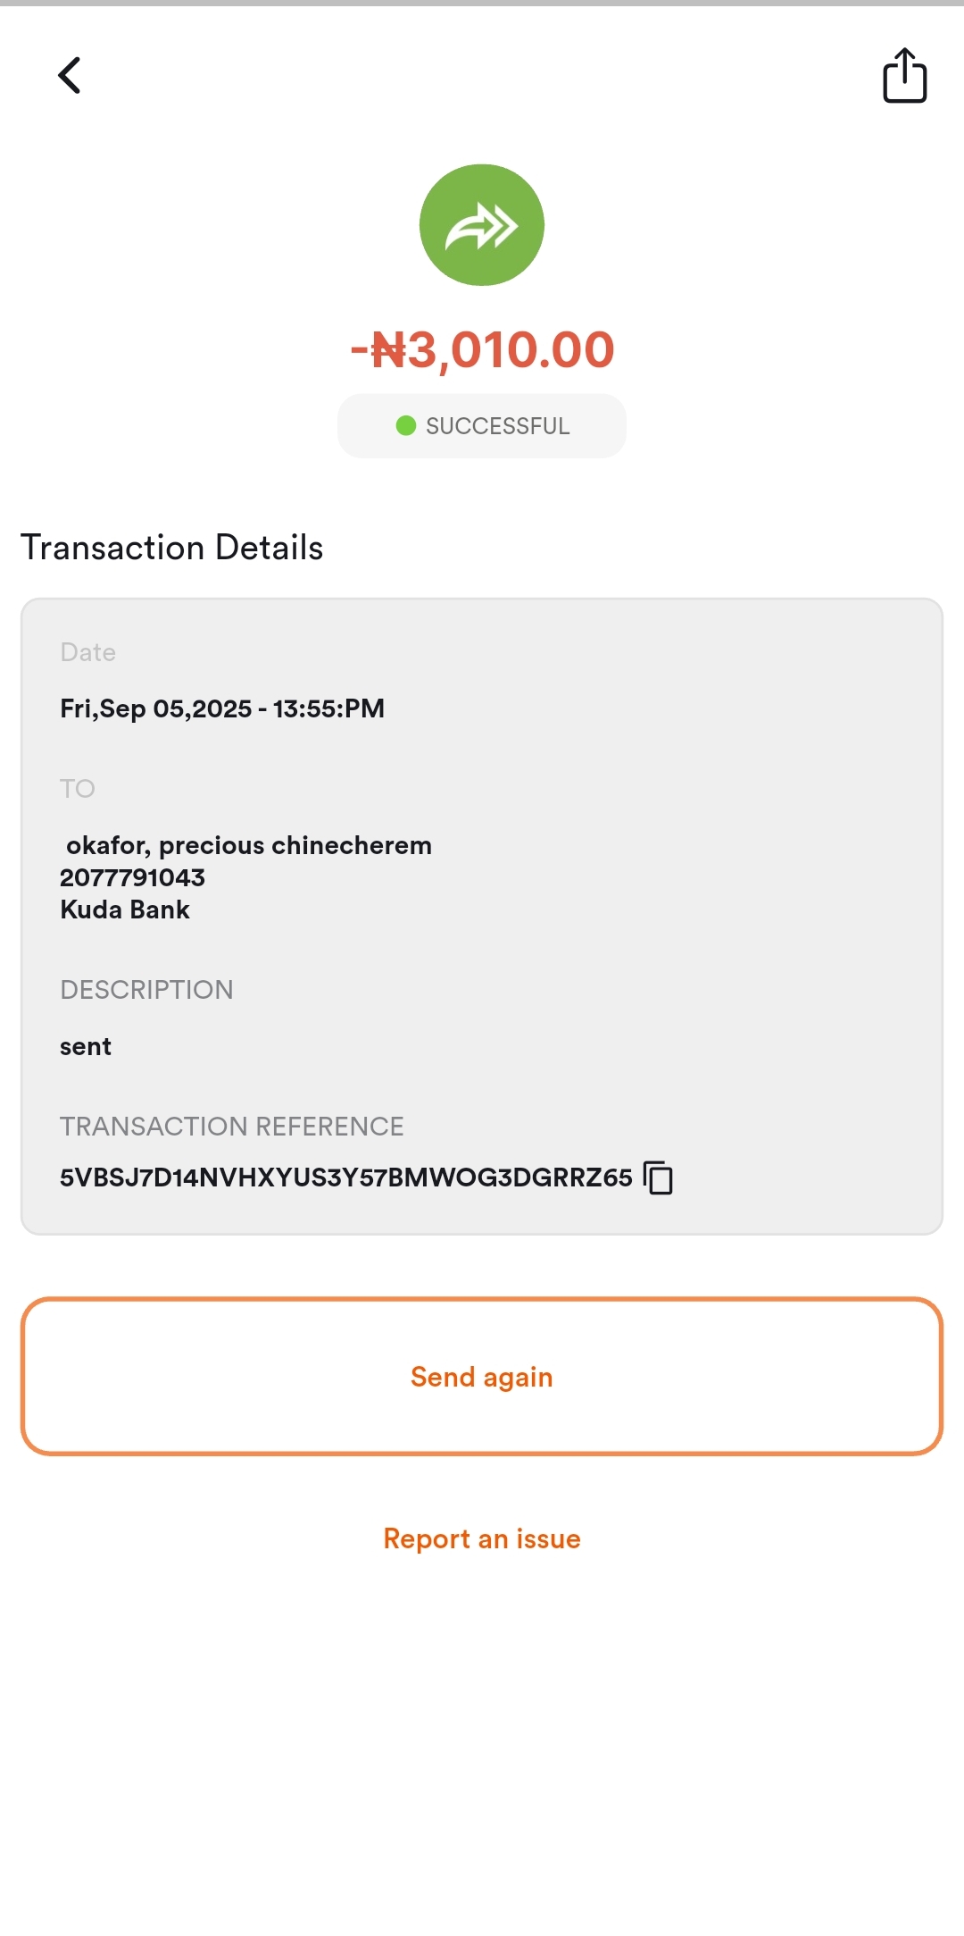Copy the transaction reference with copy icon

[658, 1178]
